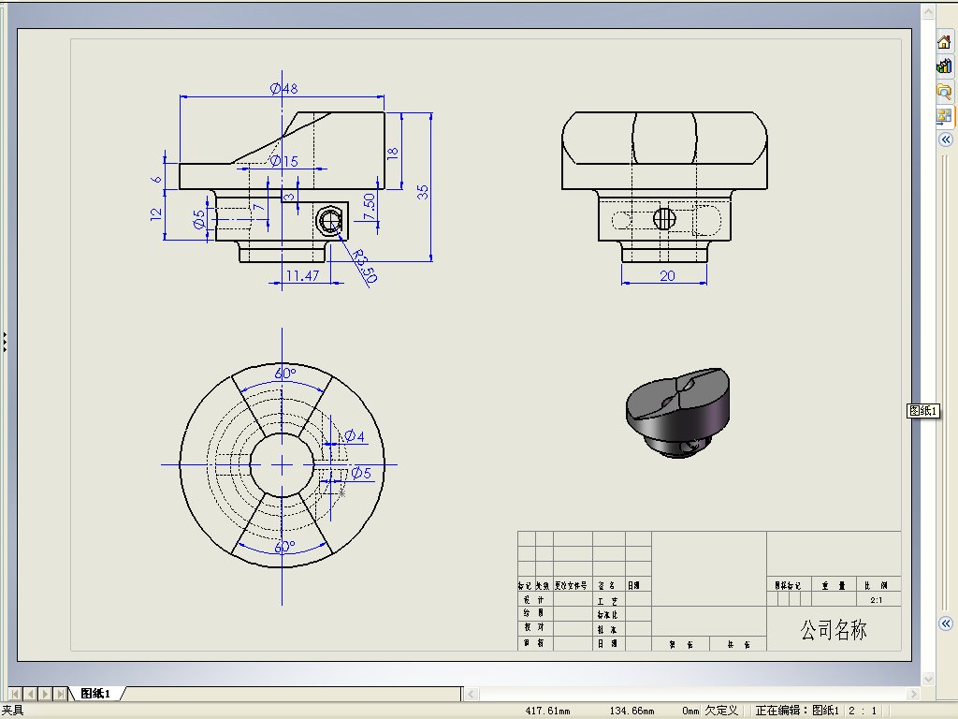Select the 18 vertical dimension
The width and height of the screenshot is (958, 719).
click(x=392, y=153)
